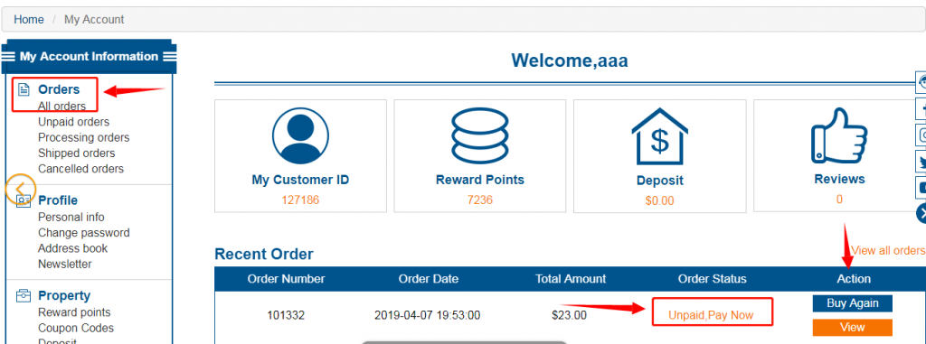Viewport: 926px width, 344px height.
Task: Click the Reviews thumbs-up icon
Action: (x=839, y=135)
